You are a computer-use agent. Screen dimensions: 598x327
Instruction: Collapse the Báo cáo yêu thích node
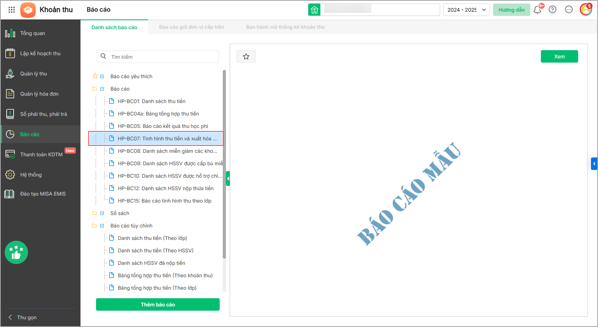[x=102, y=76]
